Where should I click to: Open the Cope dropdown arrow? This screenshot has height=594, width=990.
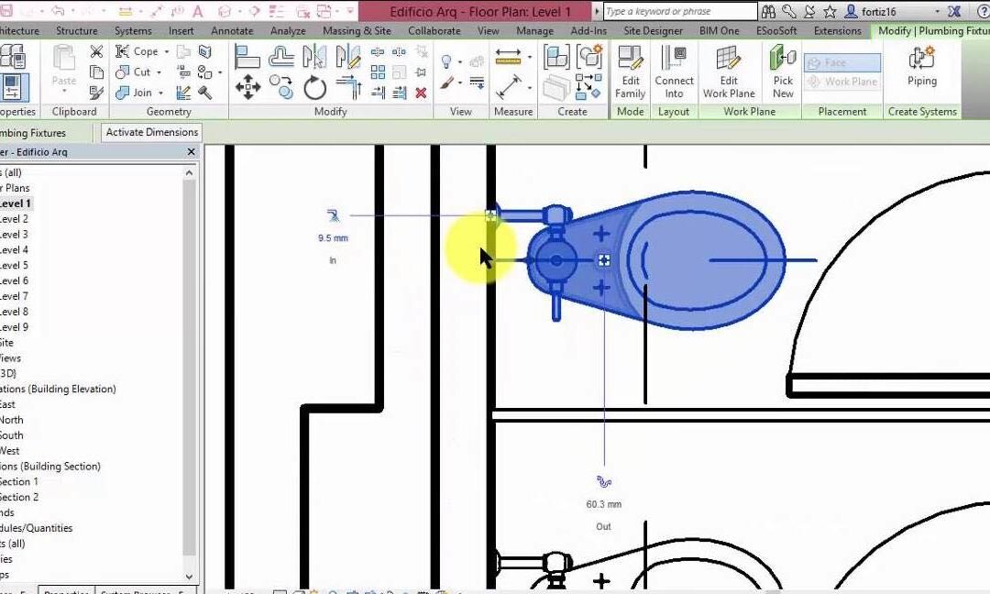click(167, 51)
